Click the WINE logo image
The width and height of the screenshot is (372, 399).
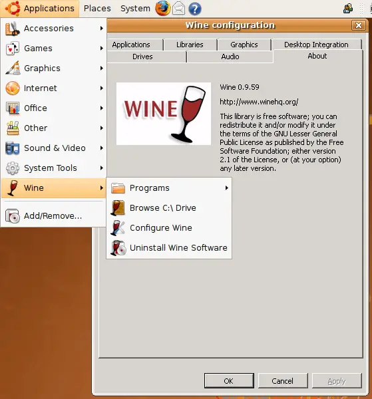164,114
